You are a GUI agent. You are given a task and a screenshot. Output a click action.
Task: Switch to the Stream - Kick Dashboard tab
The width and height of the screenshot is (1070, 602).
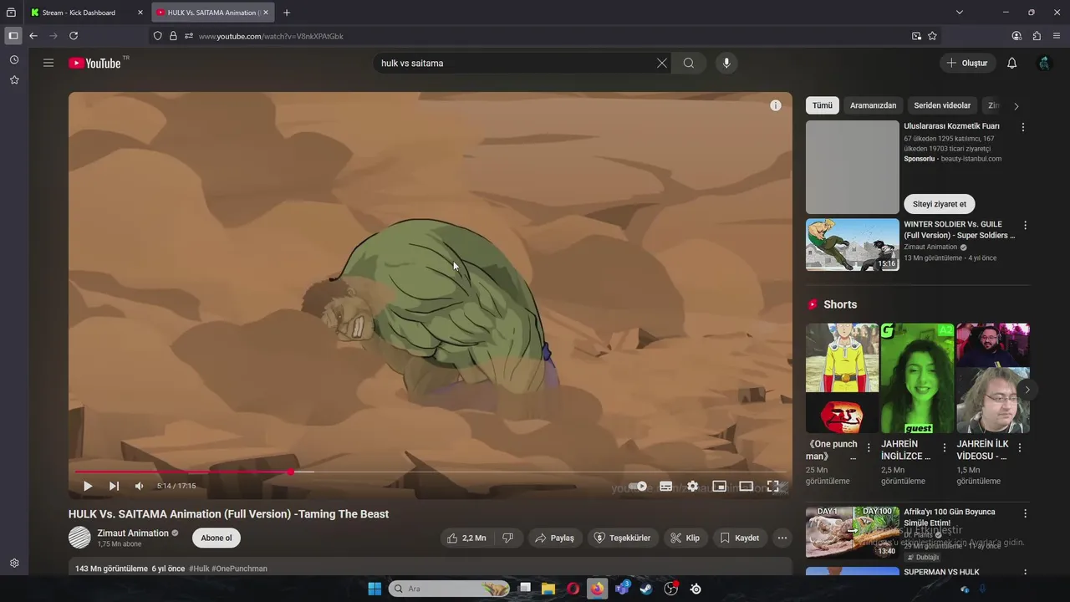87,13
